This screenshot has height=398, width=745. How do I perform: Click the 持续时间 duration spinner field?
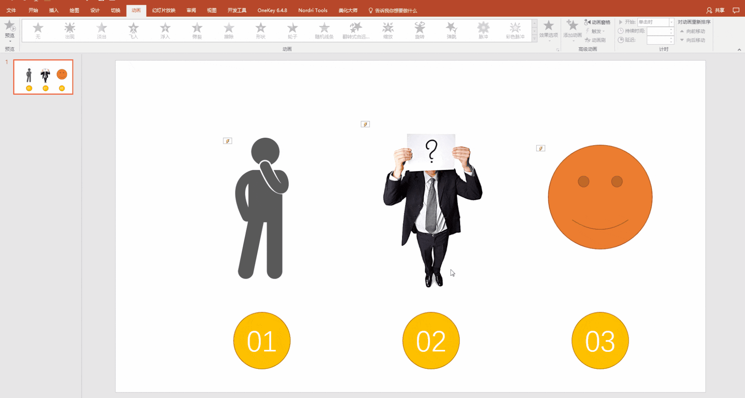[660, 31]
